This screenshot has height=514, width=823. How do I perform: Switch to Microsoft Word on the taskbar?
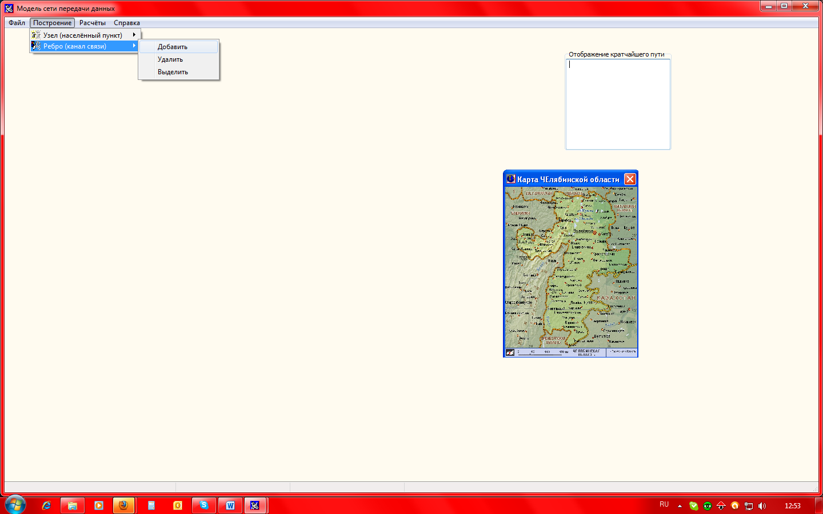[x=230, y=505]
